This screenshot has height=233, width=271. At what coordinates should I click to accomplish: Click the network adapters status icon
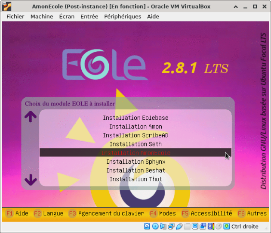(x=171, y=226)
